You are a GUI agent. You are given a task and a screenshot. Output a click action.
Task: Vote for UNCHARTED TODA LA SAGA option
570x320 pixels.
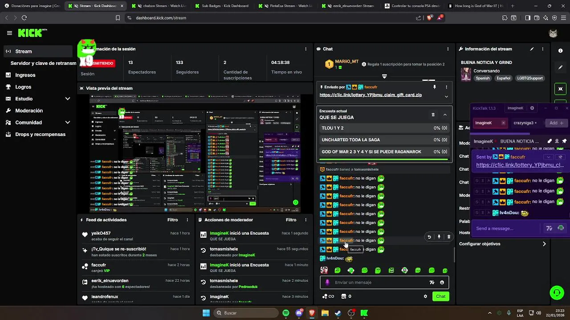click(x=384, y=140)
